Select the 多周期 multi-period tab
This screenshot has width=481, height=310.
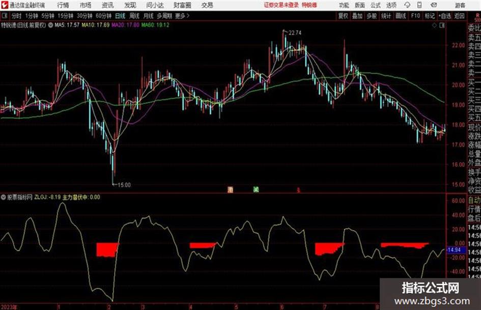(164, 16)
